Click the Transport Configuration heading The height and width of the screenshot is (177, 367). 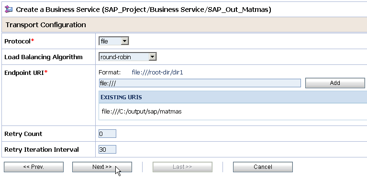45,25
